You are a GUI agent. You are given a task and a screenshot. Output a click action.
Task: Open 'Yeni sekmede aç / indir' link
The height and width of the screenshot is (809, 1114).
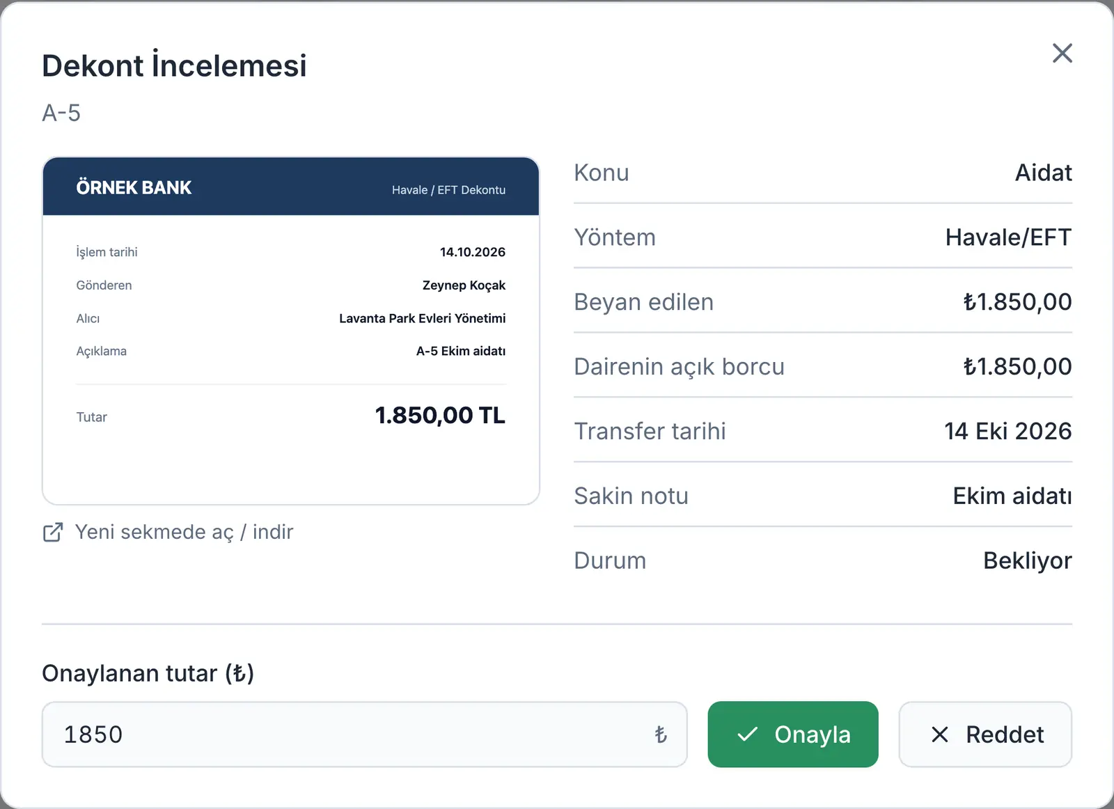click(168, 532)
